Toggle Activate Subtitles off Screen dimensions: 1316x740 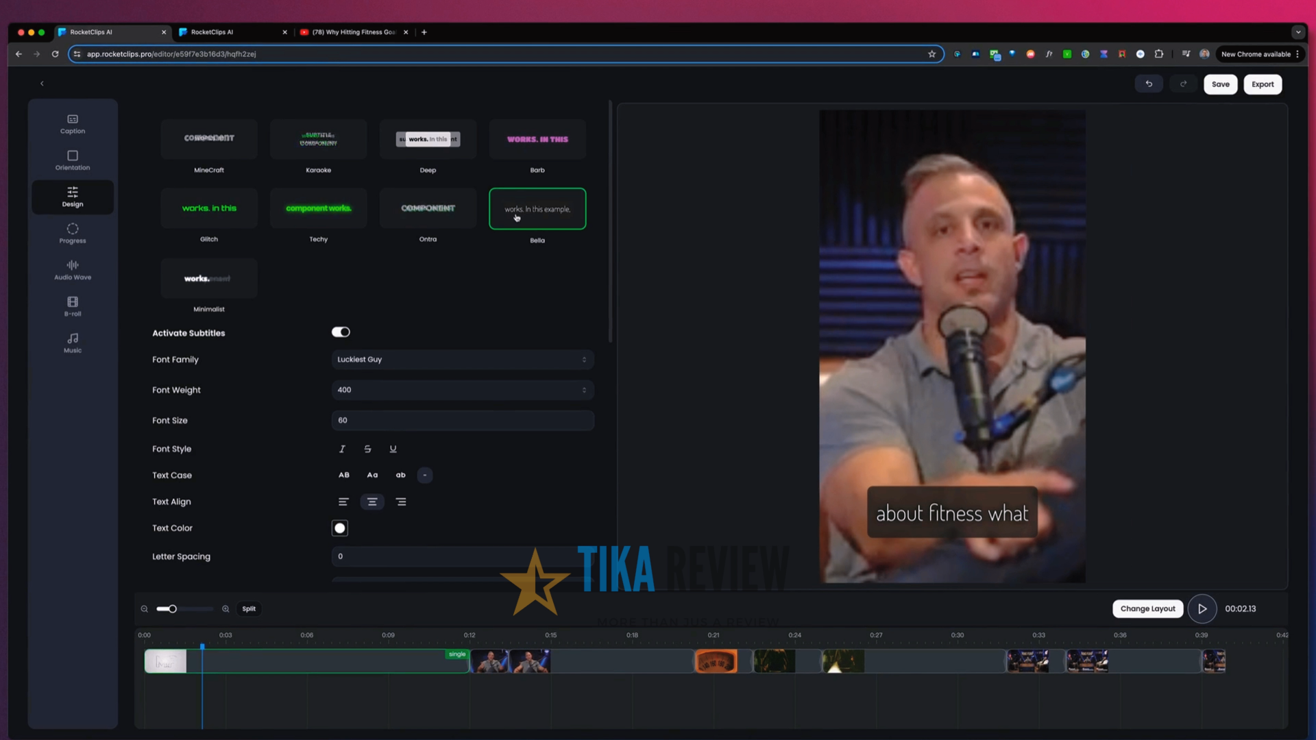point(341,332)
